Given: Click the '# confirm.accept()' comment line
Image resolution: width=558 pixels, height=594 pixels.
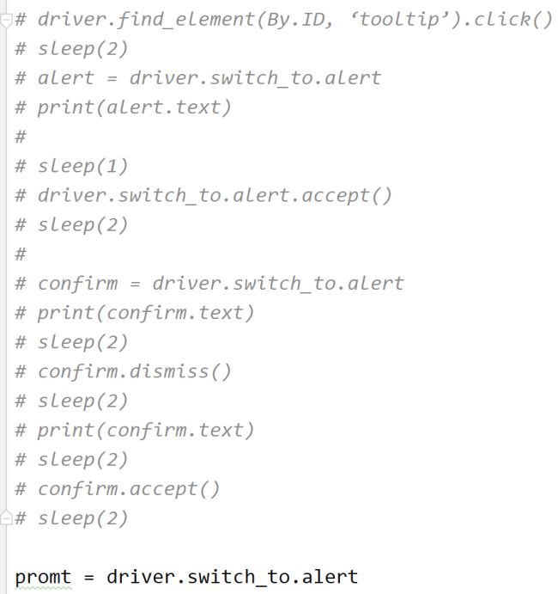Looking at the screenshot, I should (x=129, y=489).
